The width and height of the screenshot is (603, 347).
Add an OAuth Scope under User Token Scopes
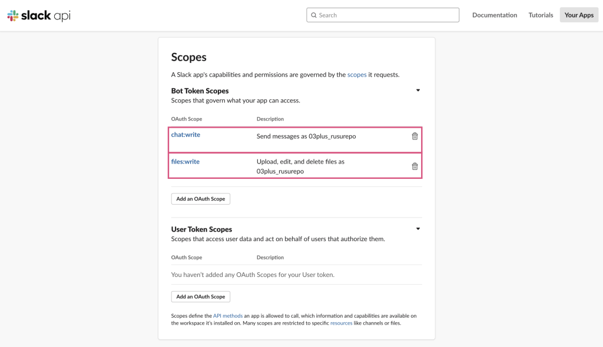(x=200, y=296)
